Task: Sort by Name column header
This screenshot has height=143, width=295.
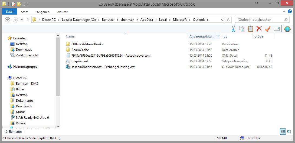Action: coord(70,36)
